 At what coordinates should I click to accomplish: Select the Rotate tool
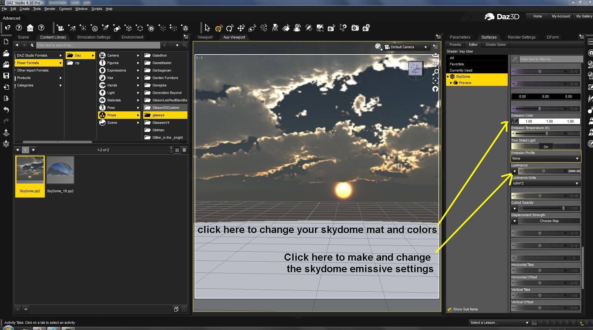[230, 28]
